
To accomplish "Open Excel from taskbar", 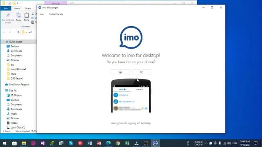I will (127, 143).
